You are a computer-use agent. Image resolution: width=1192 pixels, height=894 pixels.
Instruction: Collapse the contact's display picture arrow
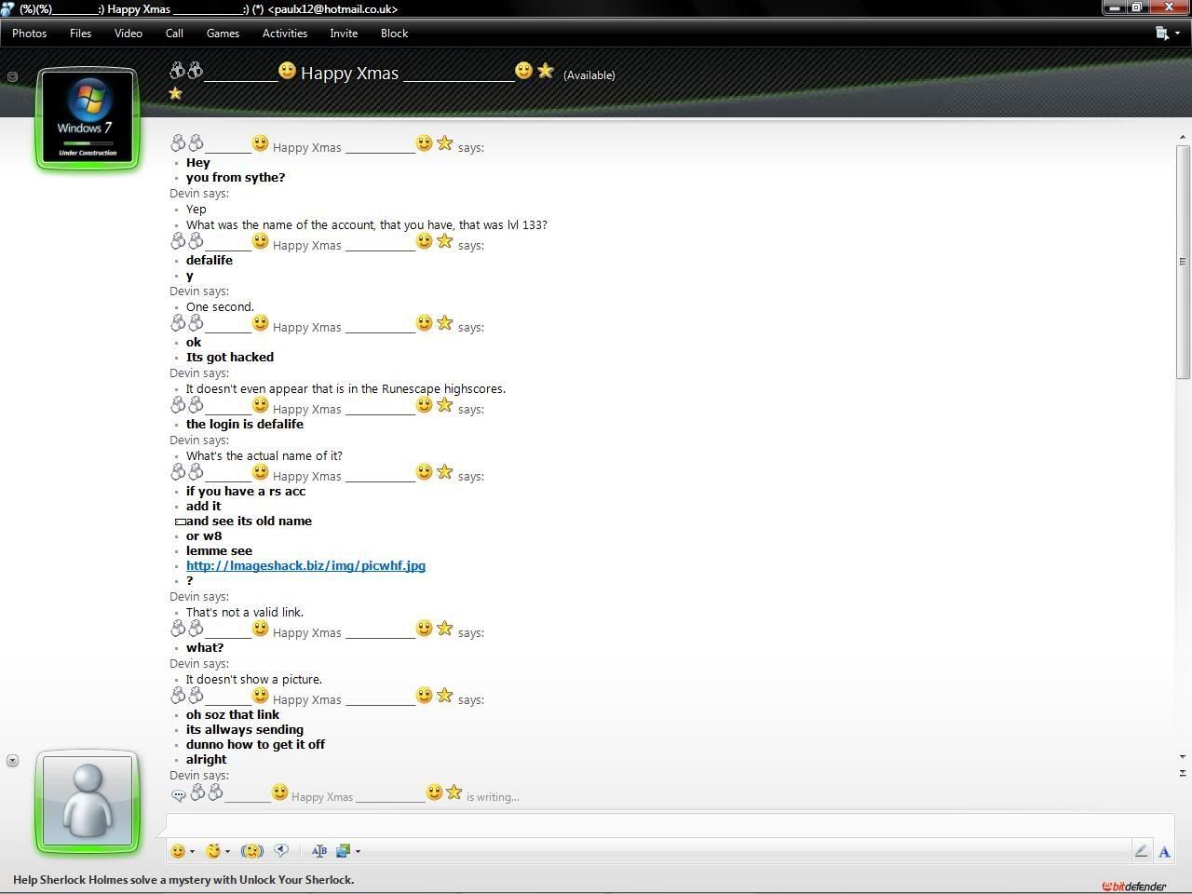coord(12,76)
